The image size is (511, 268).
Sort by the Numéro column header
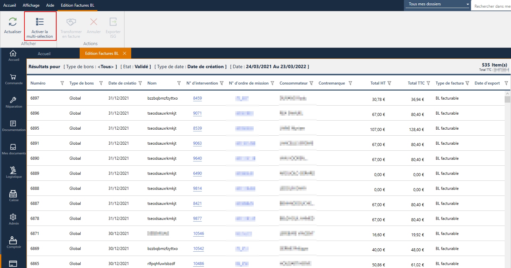click(38, 83)
